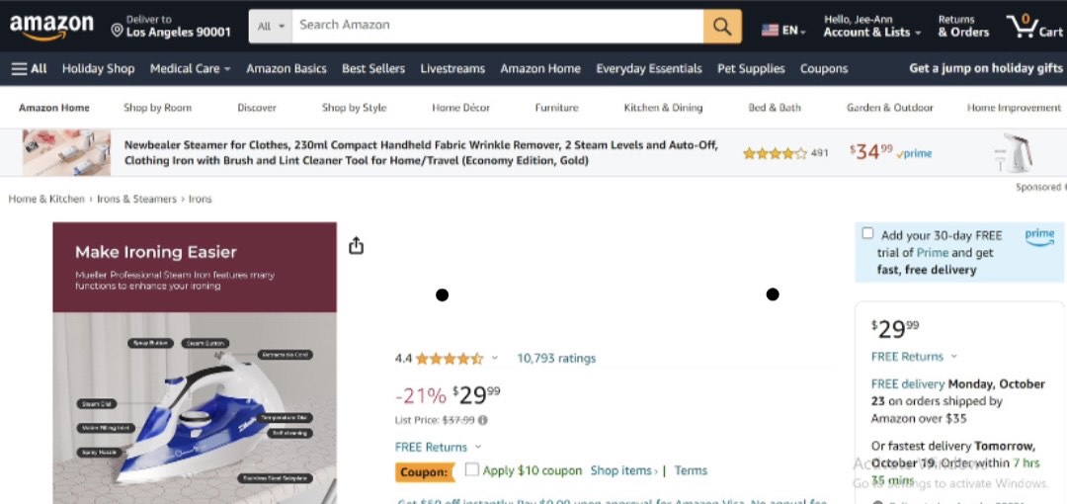The width and height of the screenshot is (1067, 504).
Task: Open the Kitchen & Dining tab
Action: pos(663,108)
